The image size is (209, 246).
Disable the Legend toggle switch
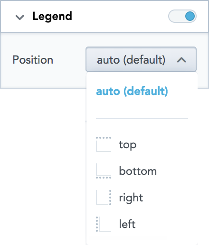click(x=182, y=16)
